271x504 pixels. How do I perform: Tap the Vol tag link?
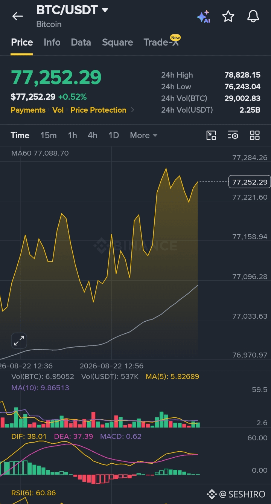coord(58,110)
